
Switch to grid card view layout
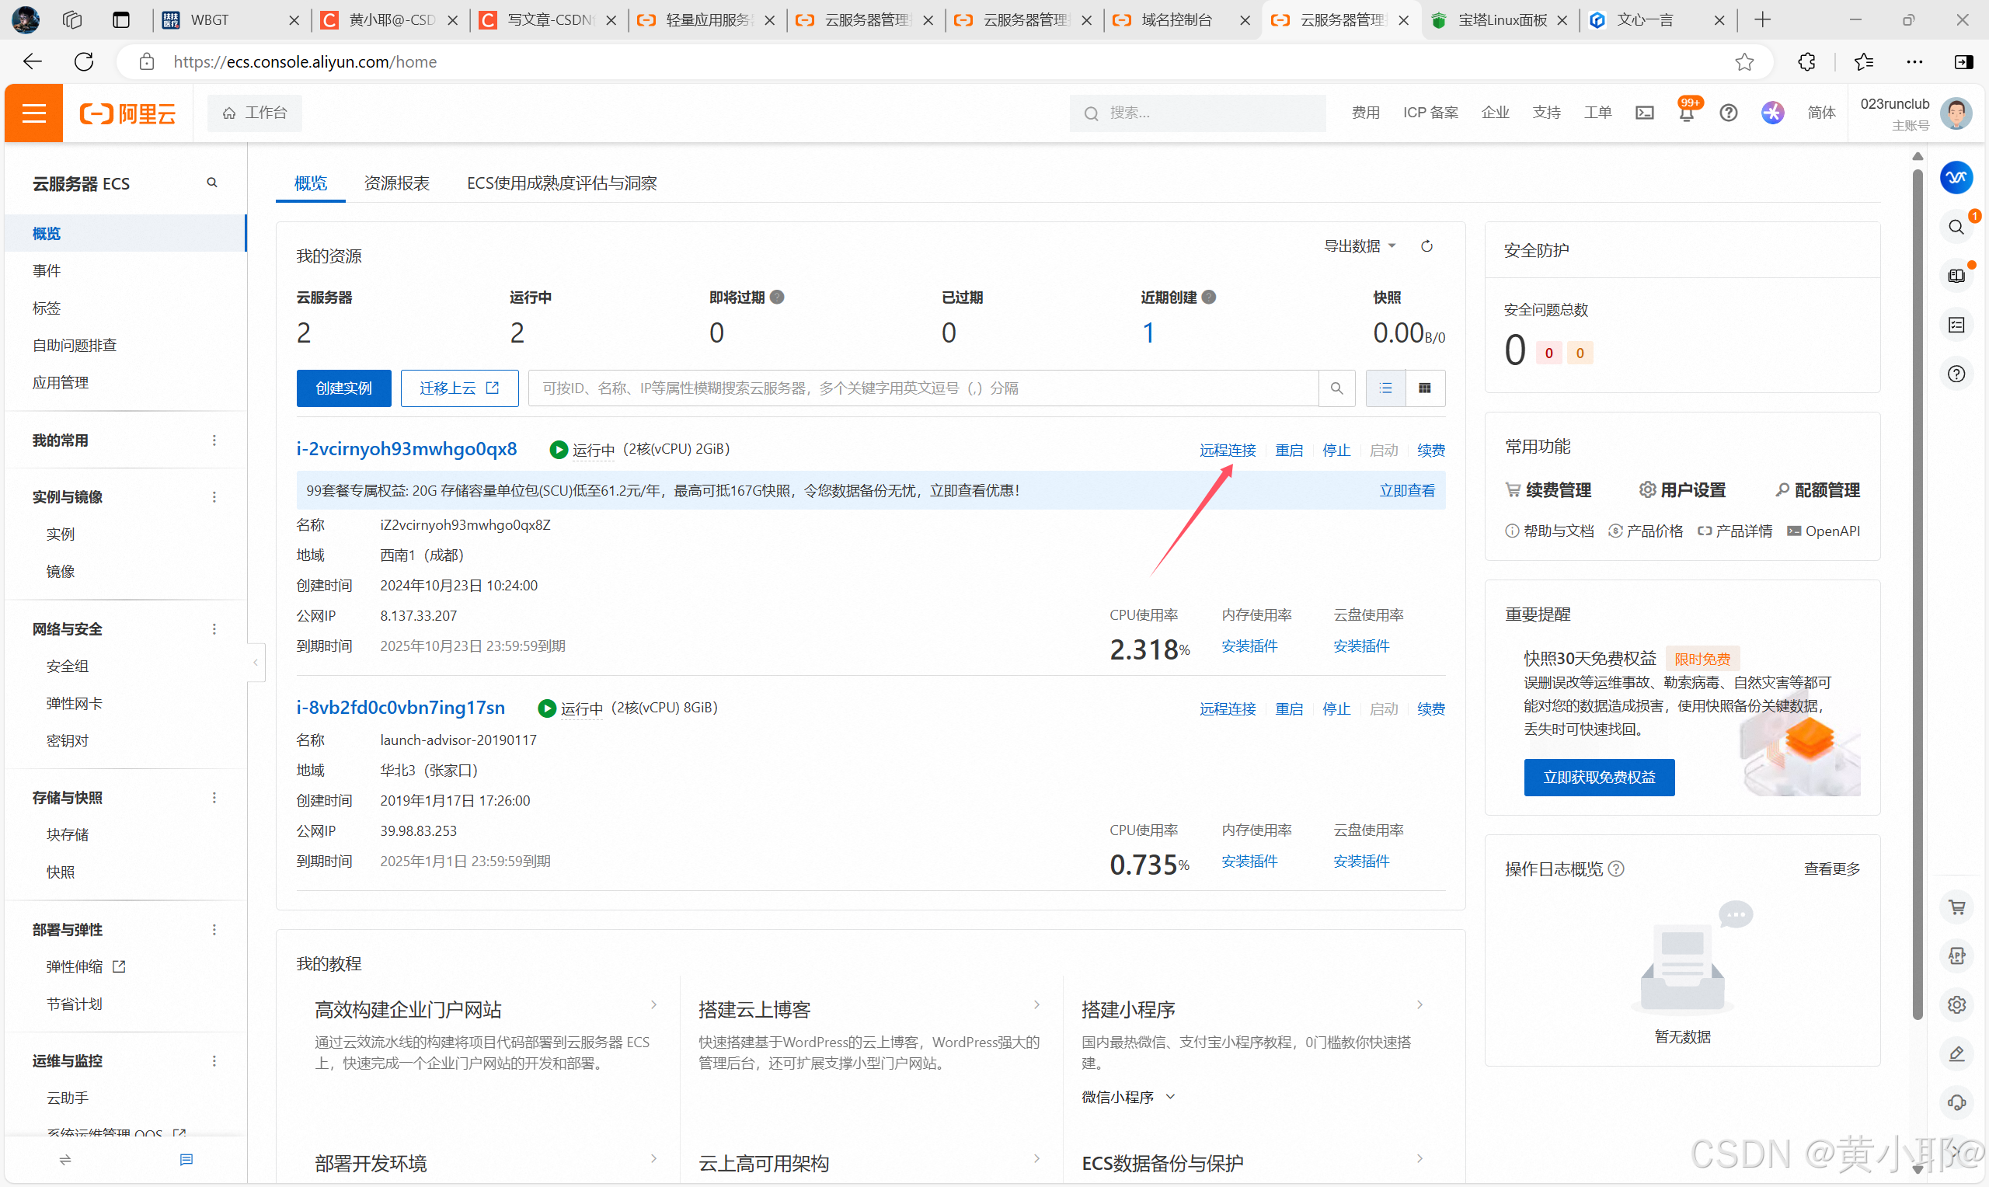[1424, 388]
